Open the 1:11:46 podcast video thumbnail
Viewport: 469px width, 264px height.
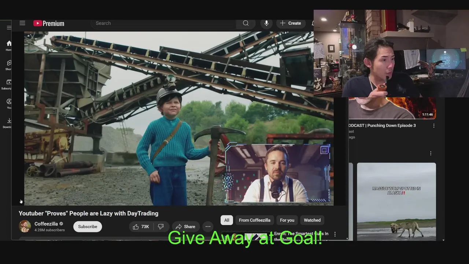pos(392,108)
